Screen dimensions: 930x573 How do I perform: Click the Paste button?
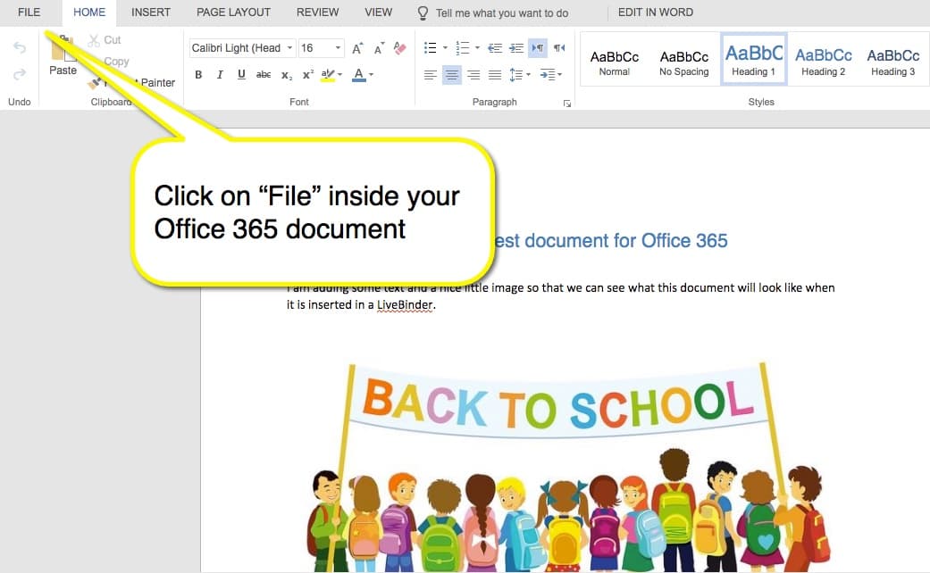63,55
